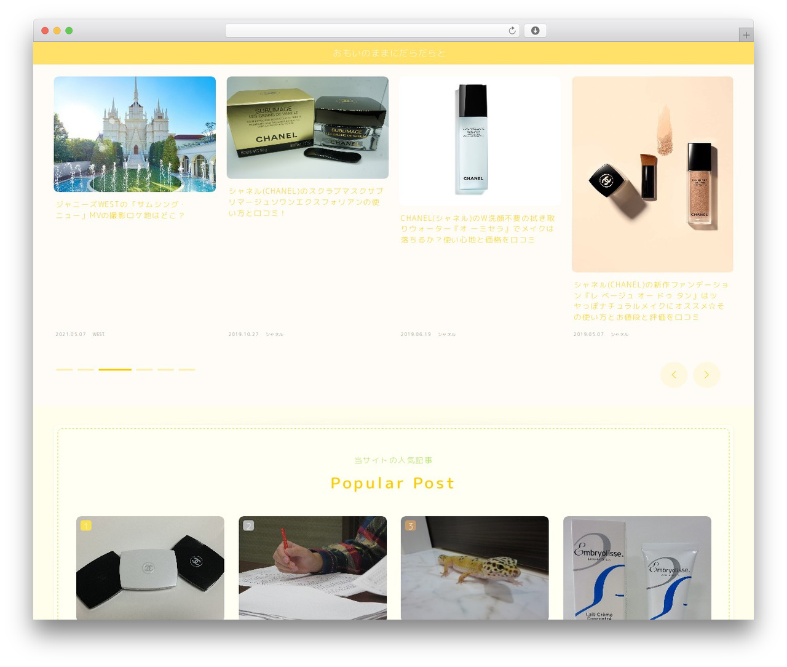
Task: Open the Embryolisse cream popular post image
Action: [637, 568]
